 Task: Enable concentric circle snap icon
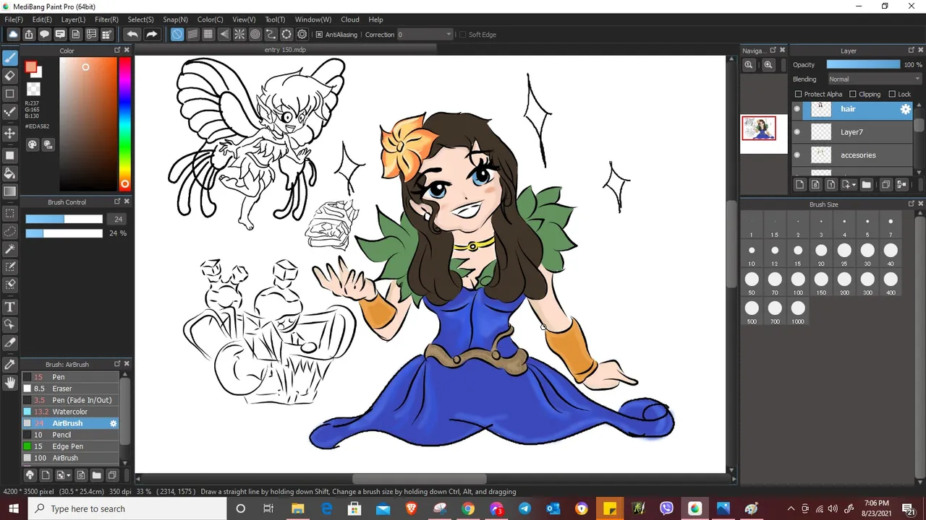coord(255,34)
